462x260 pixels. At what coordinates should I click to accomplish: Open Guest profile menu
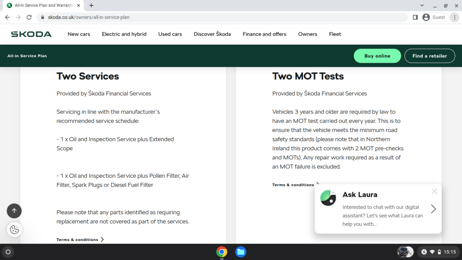pyautogui.click(x=434, y=18)
